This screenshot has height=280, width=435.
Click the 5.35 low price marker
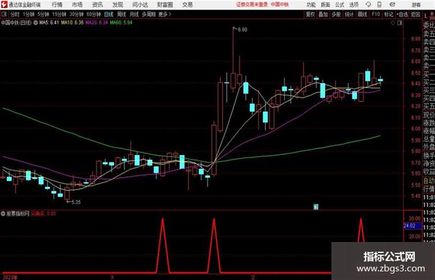(x=76, y=202)
